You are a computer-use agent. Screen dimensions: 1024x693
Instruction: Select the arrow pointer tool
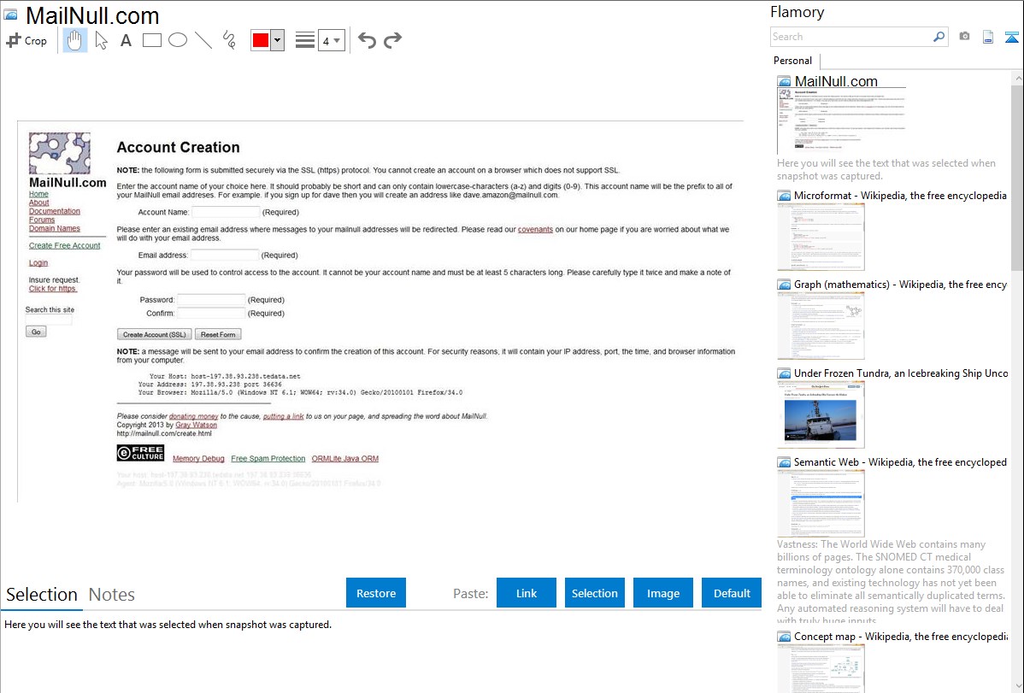tap(101, 40)
